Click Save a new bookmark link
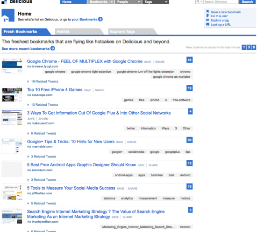Viewport: 257px width, 232px height. click(226, 12)
